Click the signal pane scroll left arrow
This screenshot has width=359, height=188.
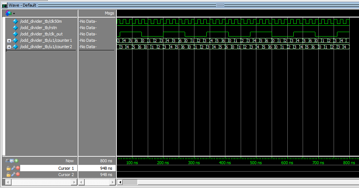pos(8,182)
